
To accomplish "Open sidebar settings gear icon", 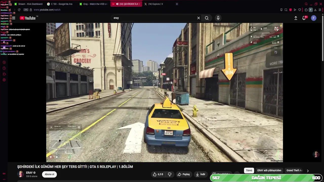I will 4,80.
